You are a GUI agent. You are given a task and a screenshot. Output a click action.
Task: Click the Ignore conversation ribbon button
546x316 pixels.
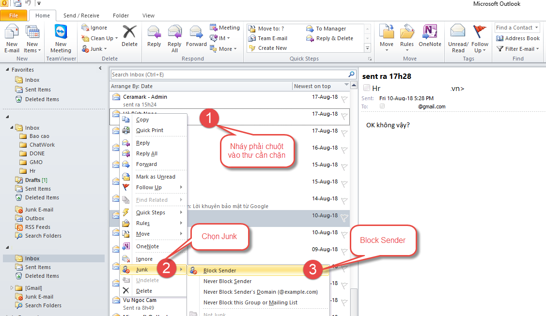(x=94, y=28)
